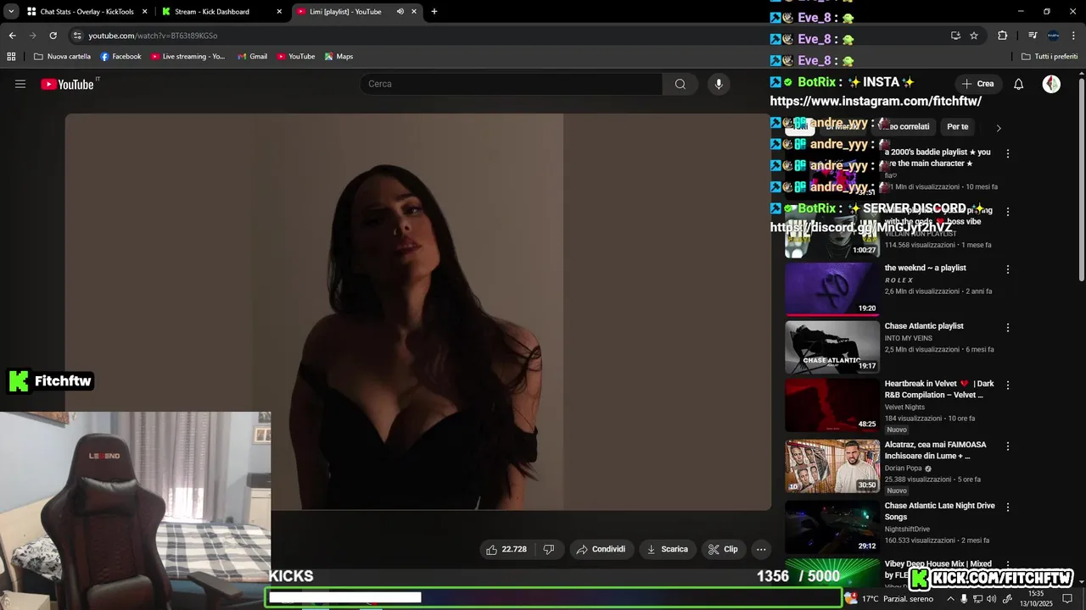This screenshot has height=610, width=1086.
Task: Open the Chase Atlantic playlist thumbnail
Action: 832,347
